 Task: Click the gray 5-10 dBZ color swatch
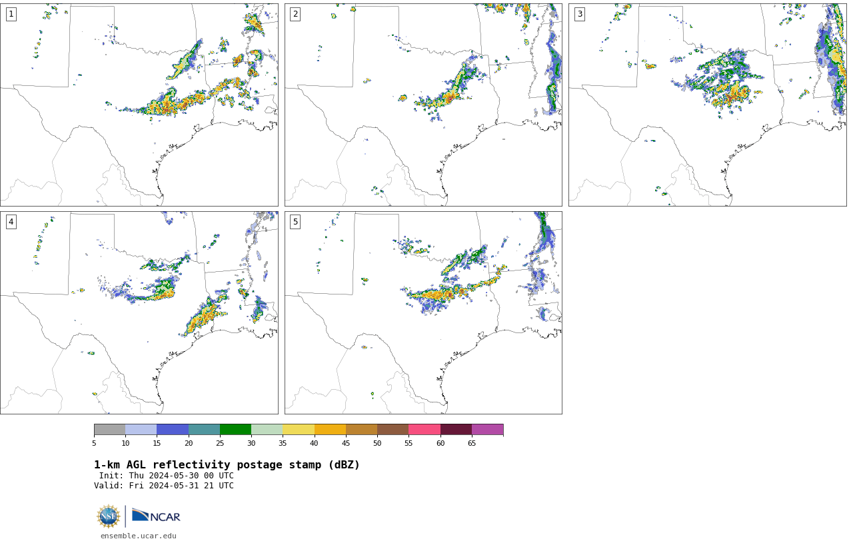(109, 429)
